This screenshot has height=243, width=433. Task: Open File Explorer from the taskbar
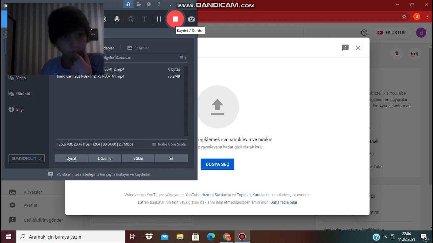(x=180, y=237)
